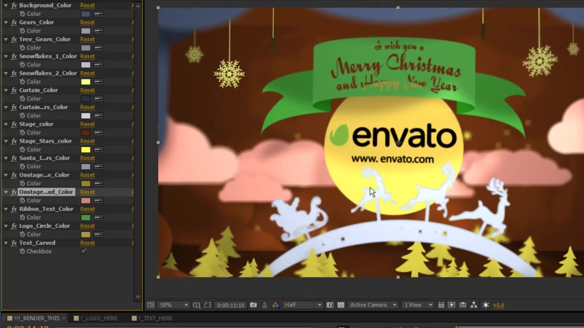Reset the Text_Carved effect

tap(88, 243)
